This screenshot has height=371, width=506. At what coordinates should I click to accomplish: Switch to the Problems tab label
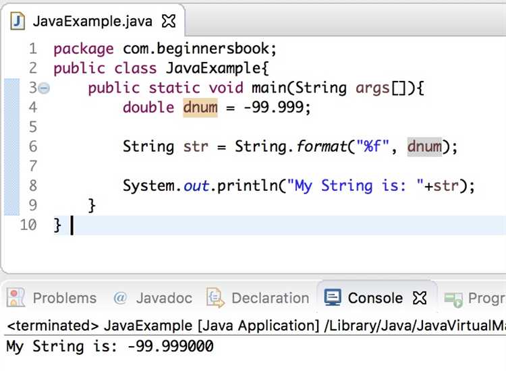pyautogui.click(x=64, y=297)
